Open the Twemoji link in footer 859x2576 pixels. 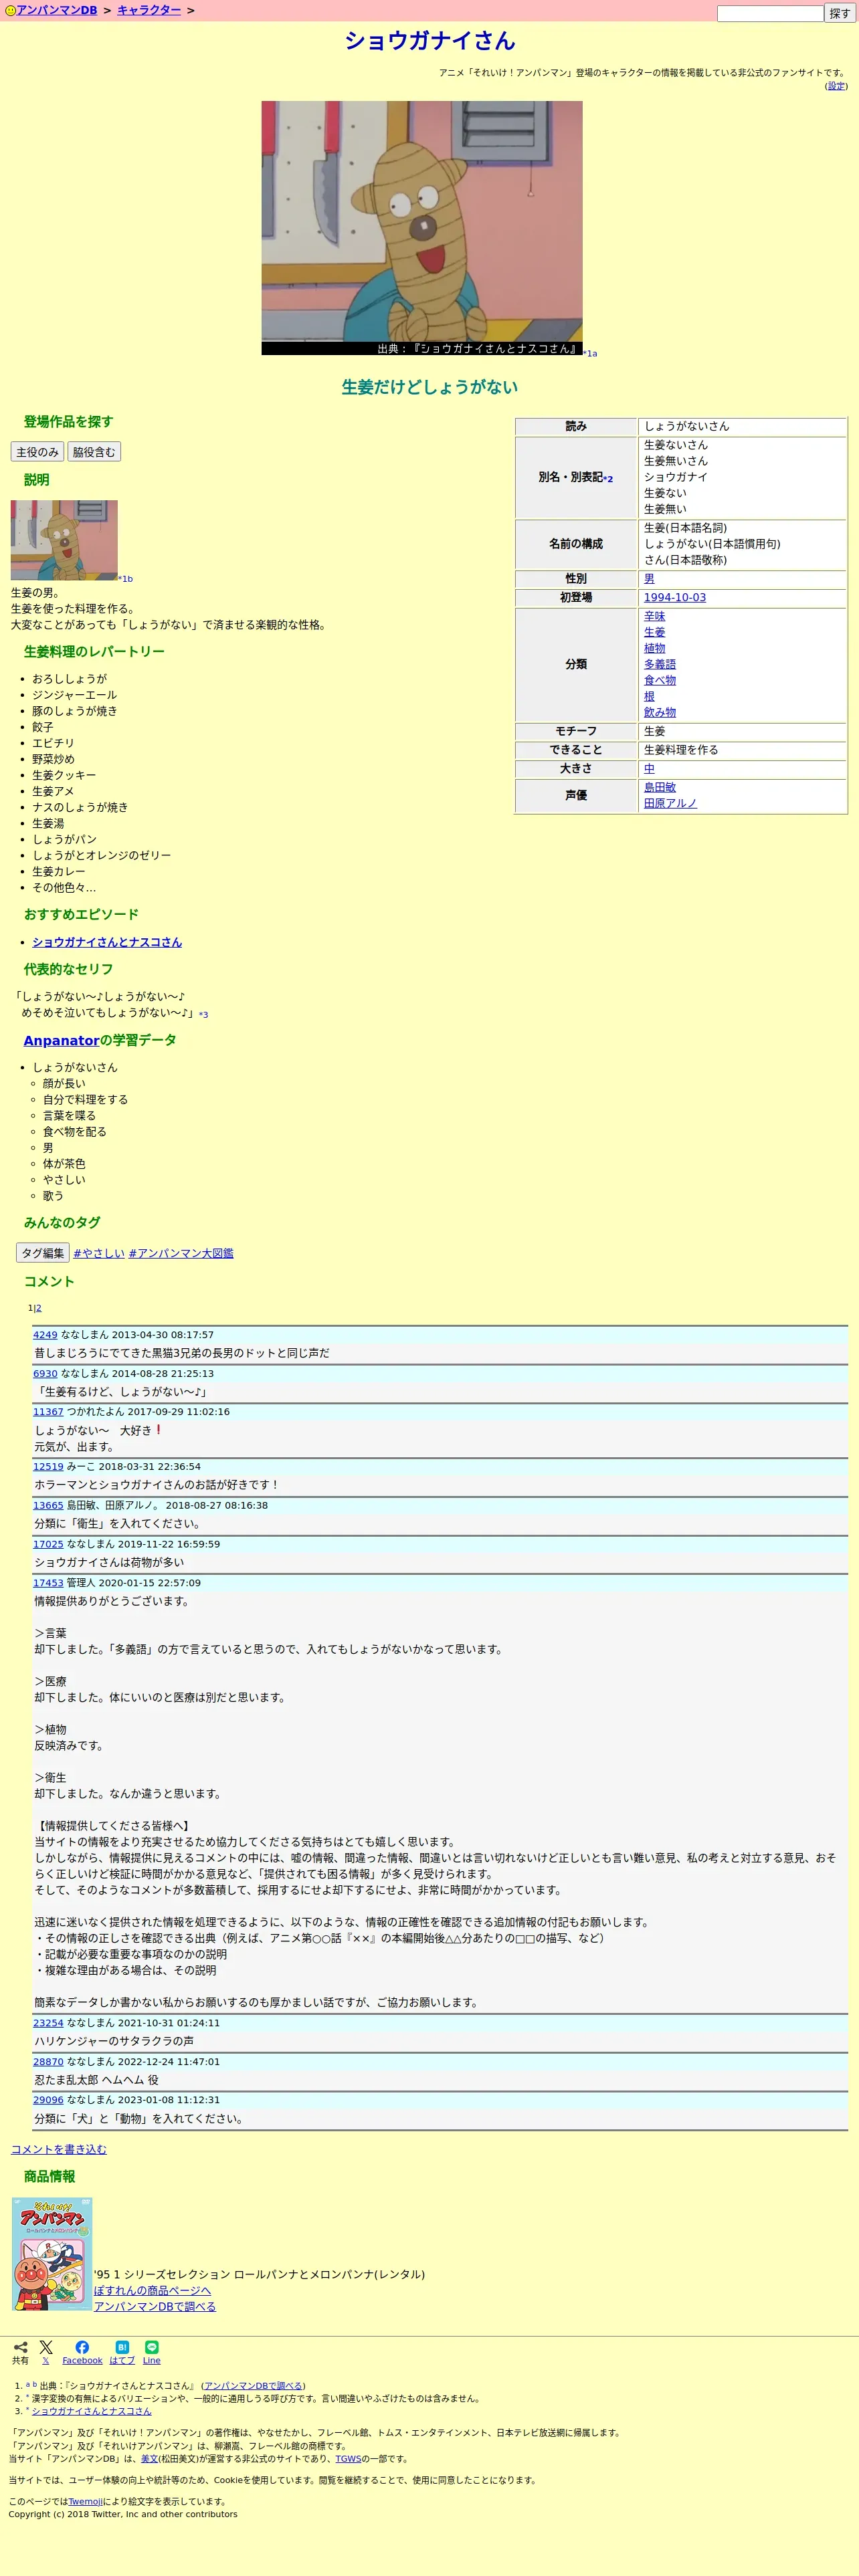click(x=85, y=2501)
